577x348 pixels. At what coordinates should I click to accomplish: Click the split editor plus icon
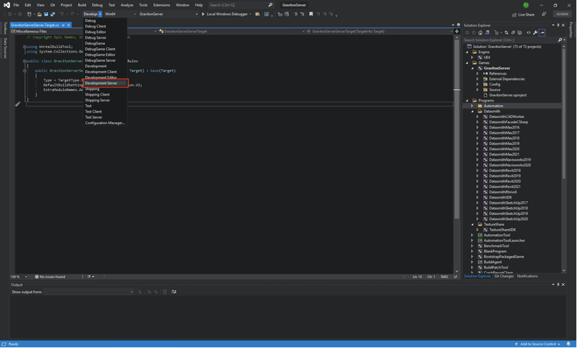click(457, 31)
